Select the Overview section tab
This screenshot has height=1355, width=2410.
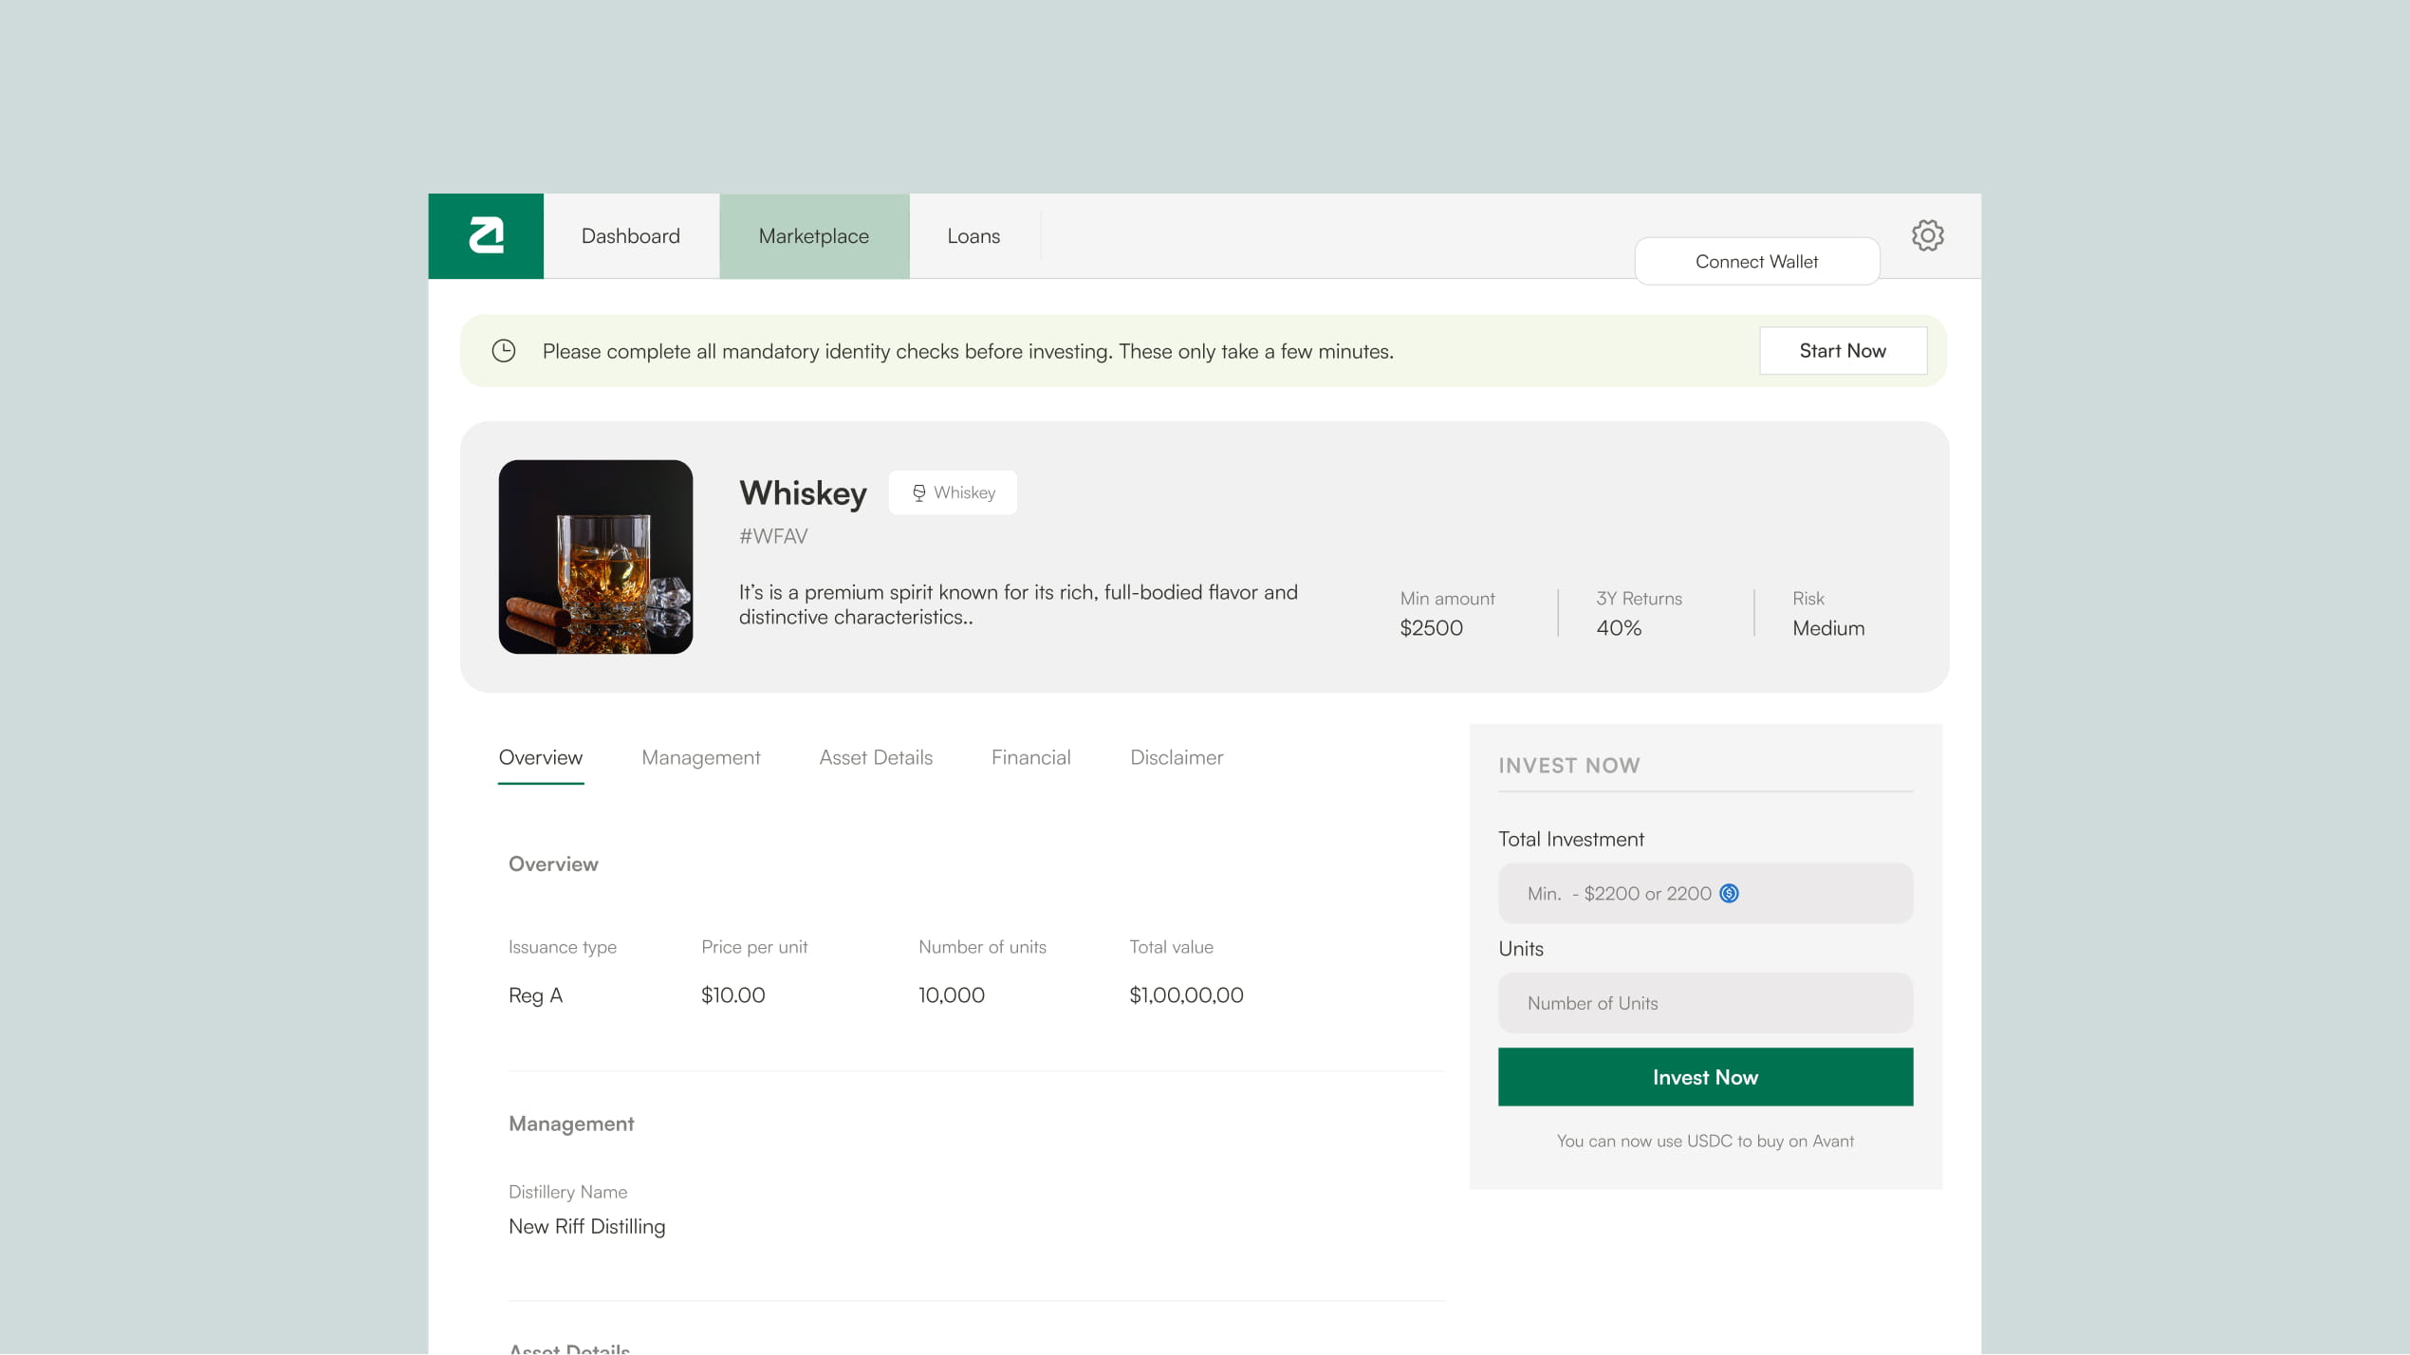(x=540, y=757)
